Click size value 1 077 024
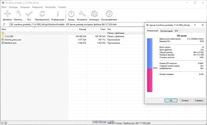Screen dimensions: 207x125 [82, 40]
